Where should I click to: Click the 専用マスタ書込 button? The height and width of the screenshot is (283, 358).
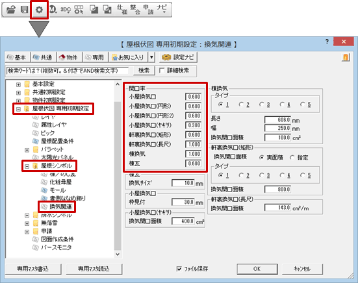click(x=33, y=269)
